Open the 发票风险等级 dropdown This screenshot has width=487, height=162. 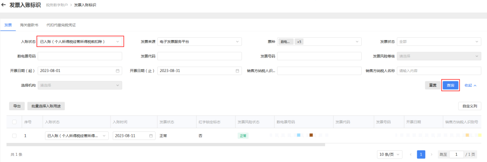click(x=439, y=56)
